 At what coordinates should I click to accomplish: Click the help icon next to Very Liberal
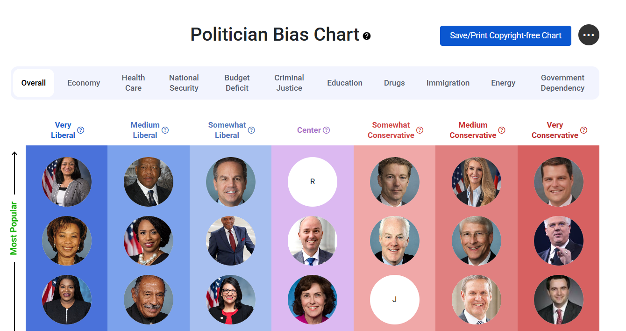pyautogui.click(x=81, y=131)
